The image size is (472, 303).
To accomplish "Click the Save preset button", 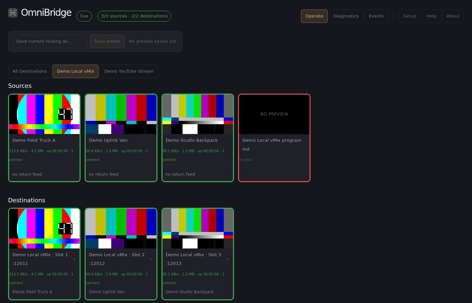I will pos(107,41).
